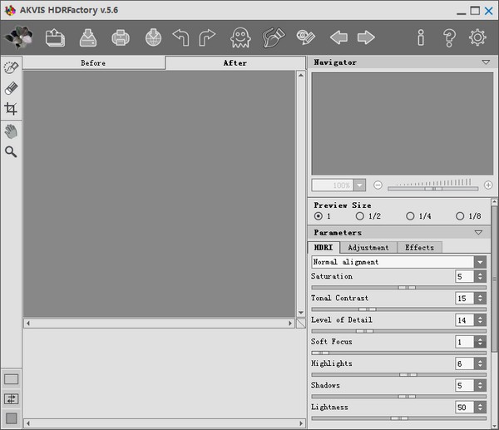Select Preview Size 1 radio button
499x430 pixels.
(319, 216)
